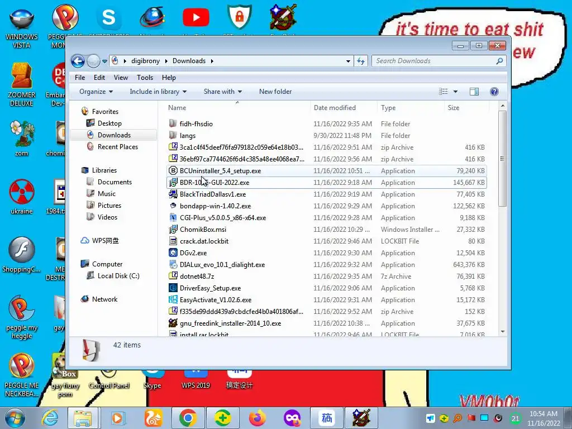Launch Google Chrome from the taskbar
The width and height of the screenshot is (572, 429).
(188, 418)
